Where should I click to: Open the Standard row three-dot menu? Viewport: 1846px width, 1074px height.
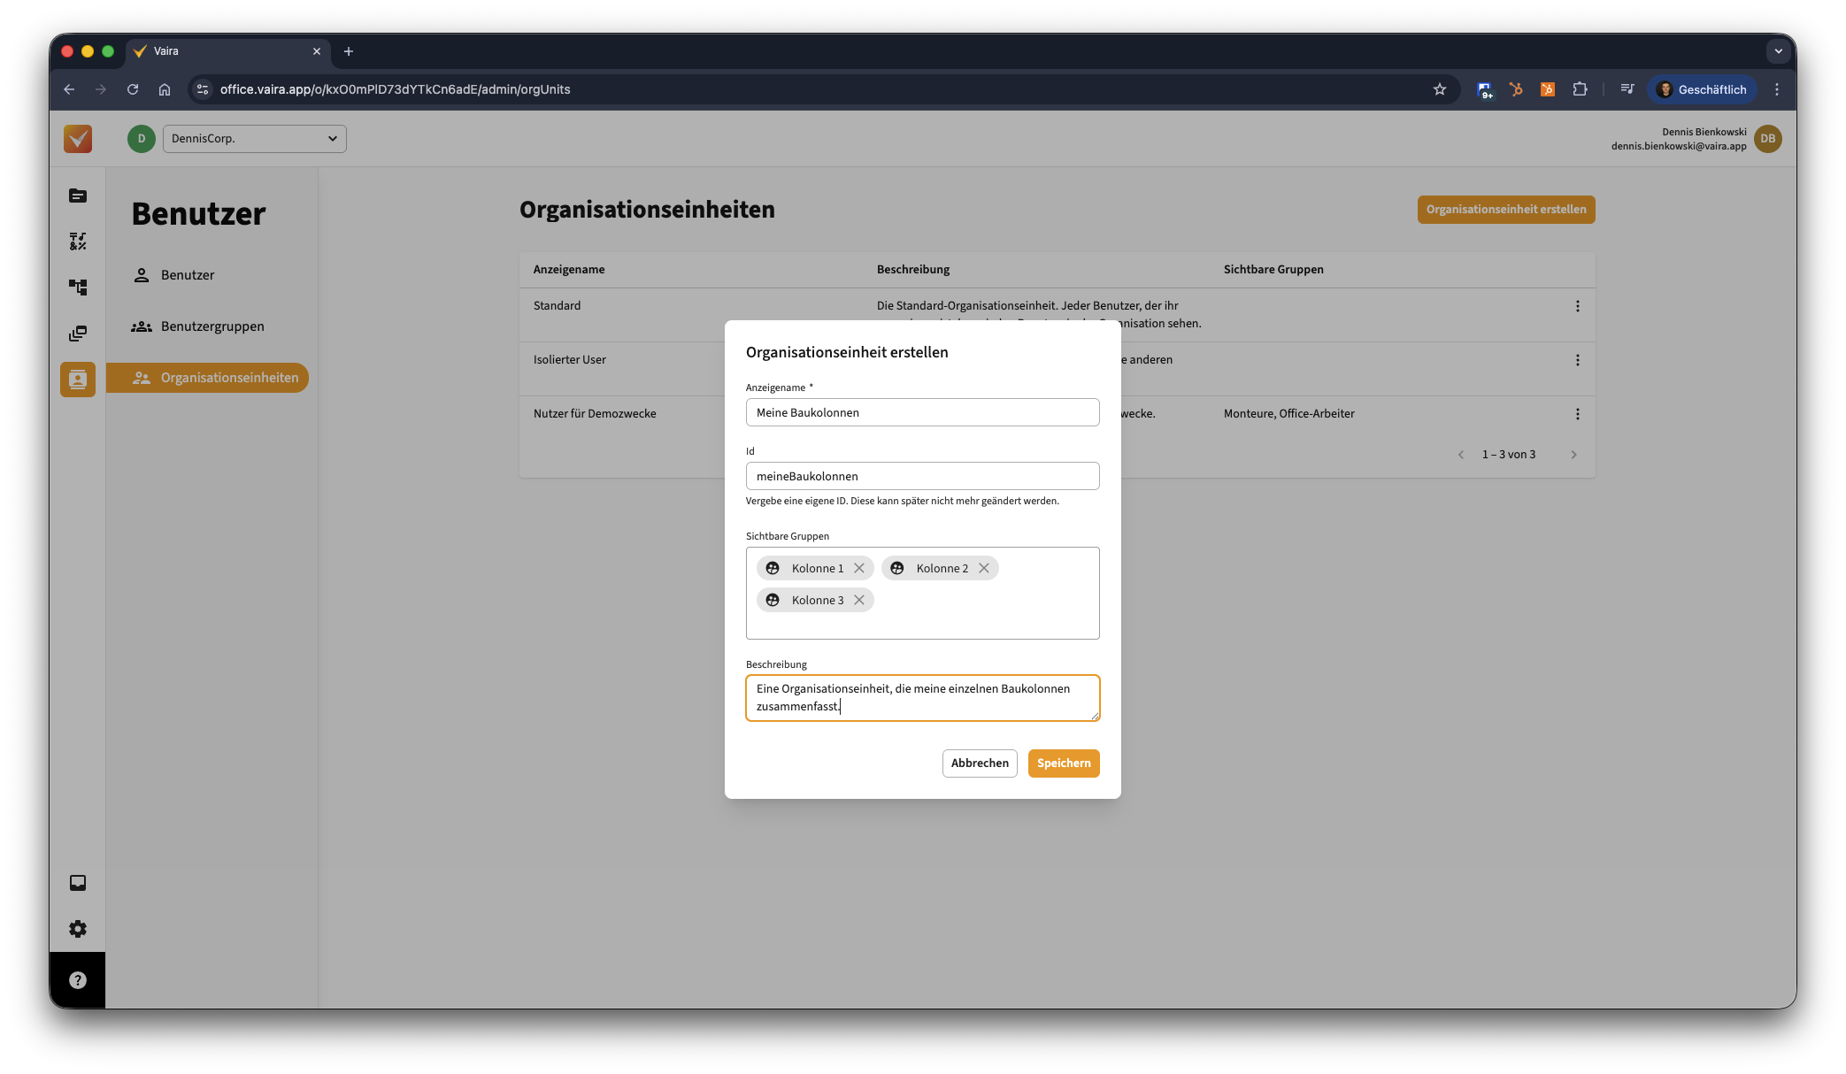coord(1576,306)
